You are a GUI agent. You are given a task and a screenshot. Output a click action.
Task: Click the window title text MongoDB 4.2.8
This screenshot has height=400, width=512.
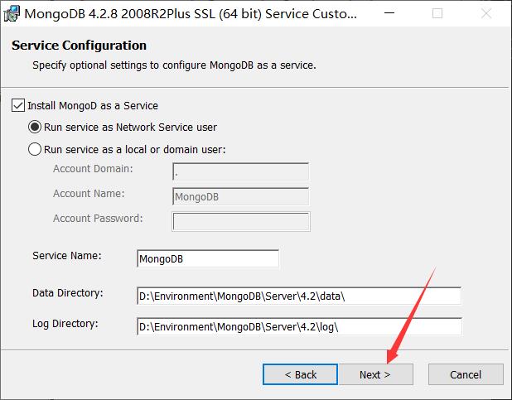pyautogui.click(x=191, y=14)
